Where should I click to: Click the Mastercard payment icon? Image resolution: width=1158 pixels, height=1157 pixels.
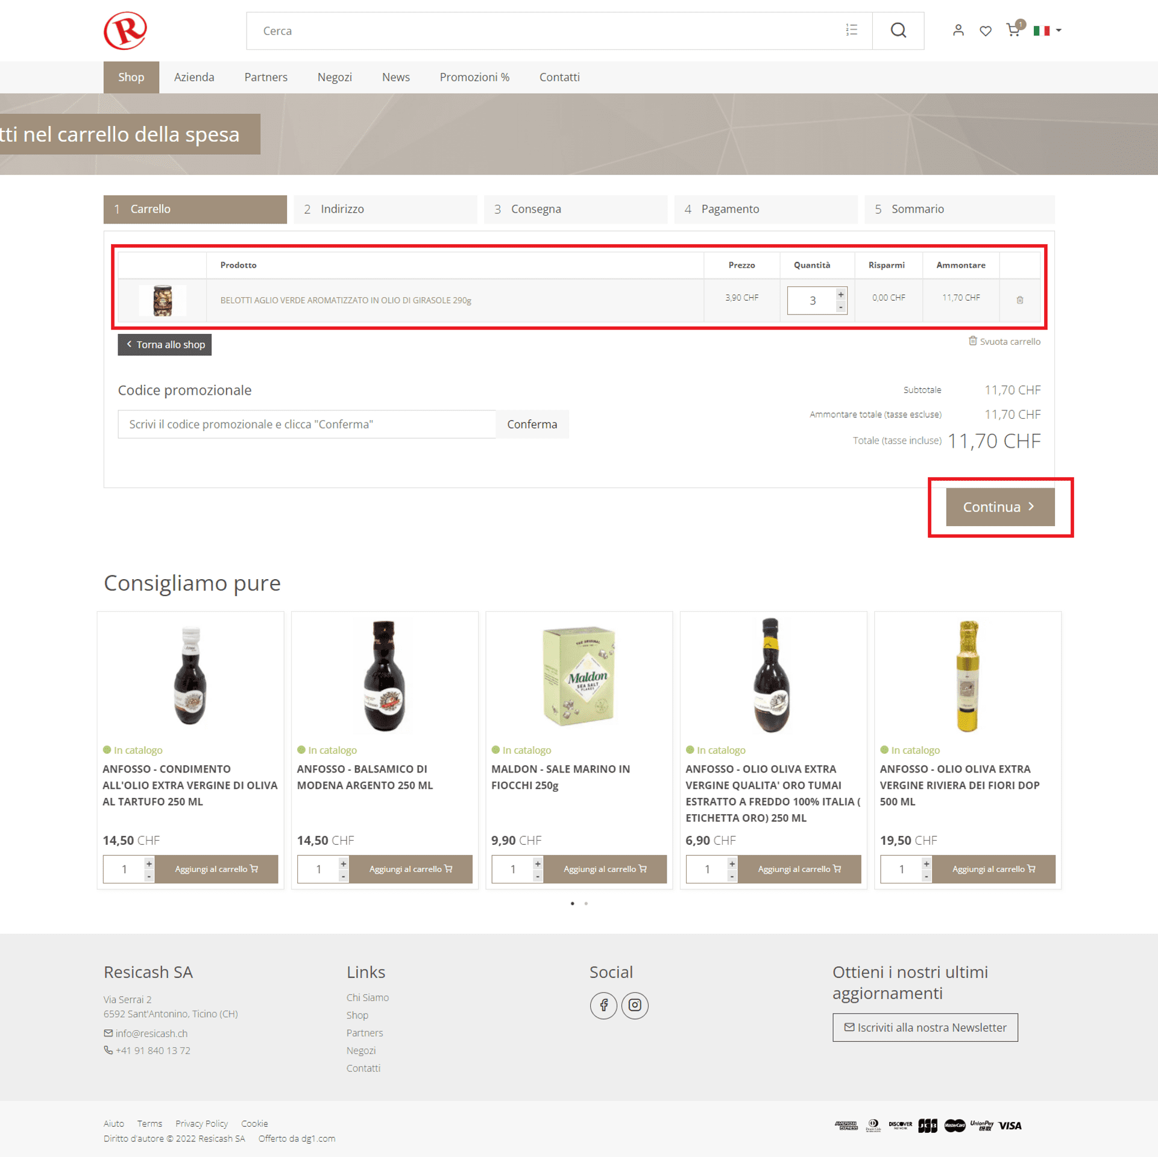pos(955,1126)
